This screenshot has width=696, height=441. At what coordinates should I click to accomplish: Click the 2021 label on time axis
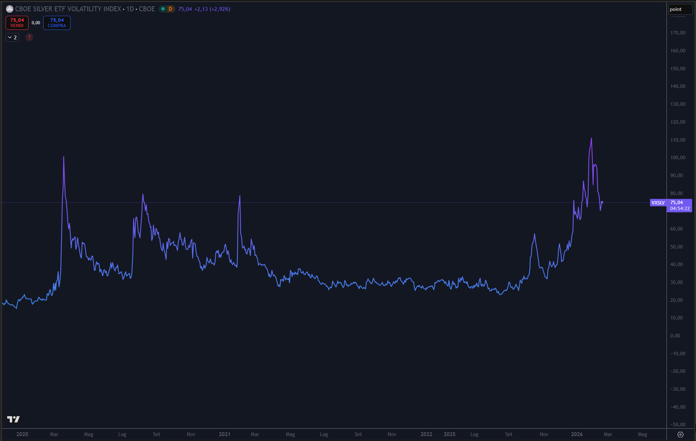coord(225,434)
